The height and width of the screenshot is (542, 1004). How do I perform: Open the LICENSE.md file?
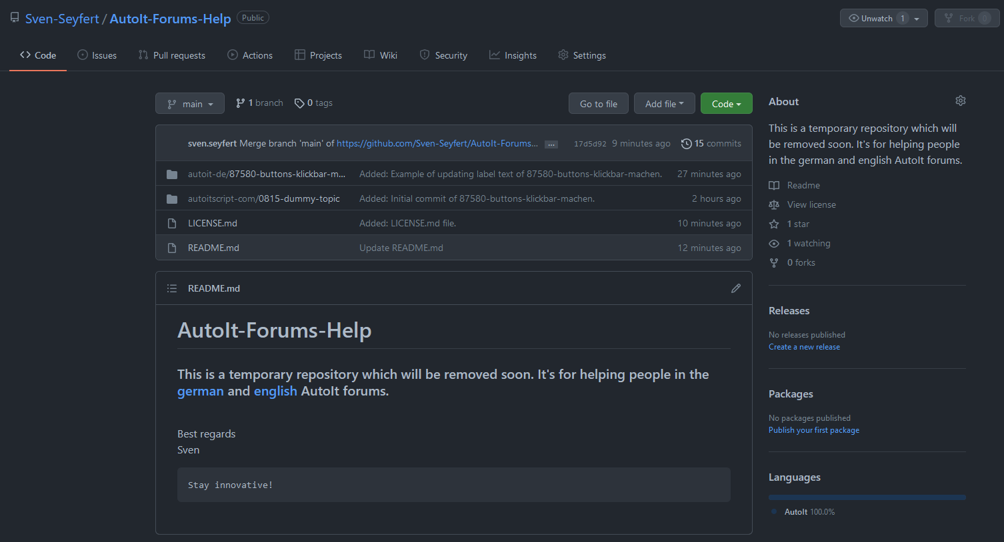(213, 224)
